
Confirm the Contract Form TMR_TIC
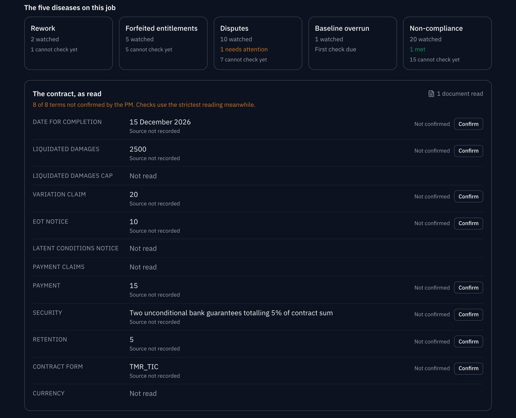(x=468, y=368)
